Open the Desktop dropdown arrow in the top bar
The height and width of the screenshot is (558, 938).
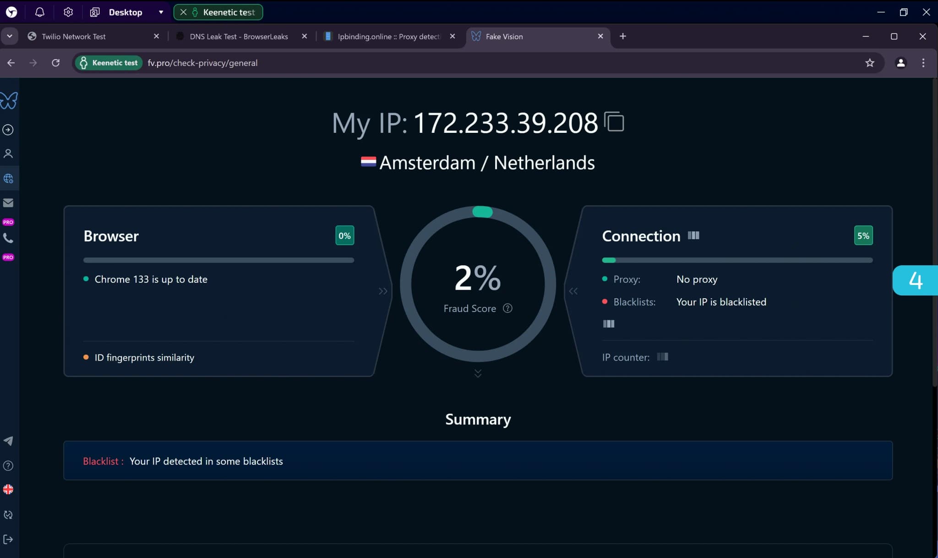coord(161,12)
